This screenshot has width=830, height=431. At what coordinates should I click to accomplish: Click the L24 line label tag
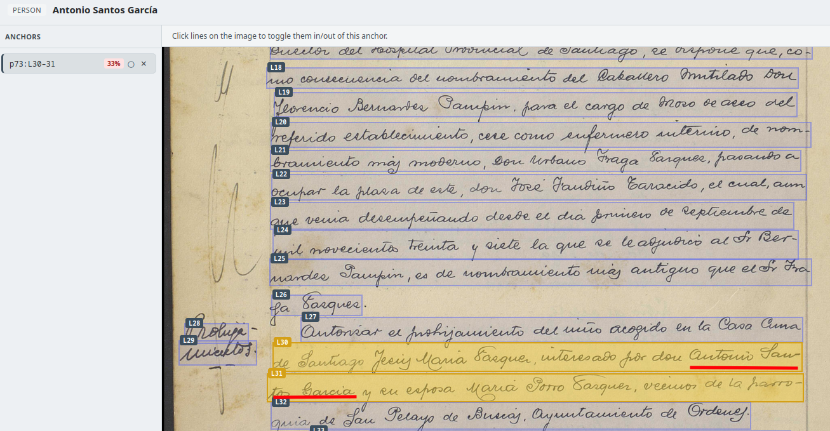click(x=282, y=230)
